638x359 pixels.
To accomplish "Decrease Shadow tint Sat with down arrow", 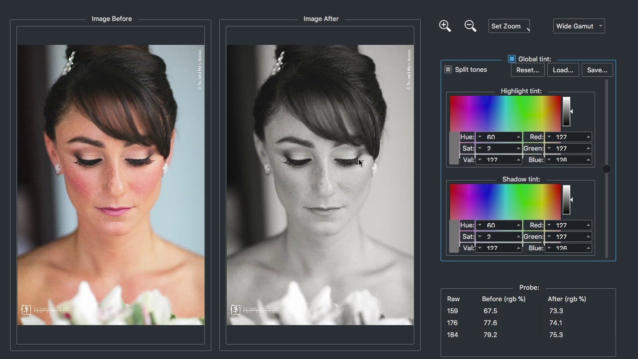I will pyautogui.click(x=480, y=237).
